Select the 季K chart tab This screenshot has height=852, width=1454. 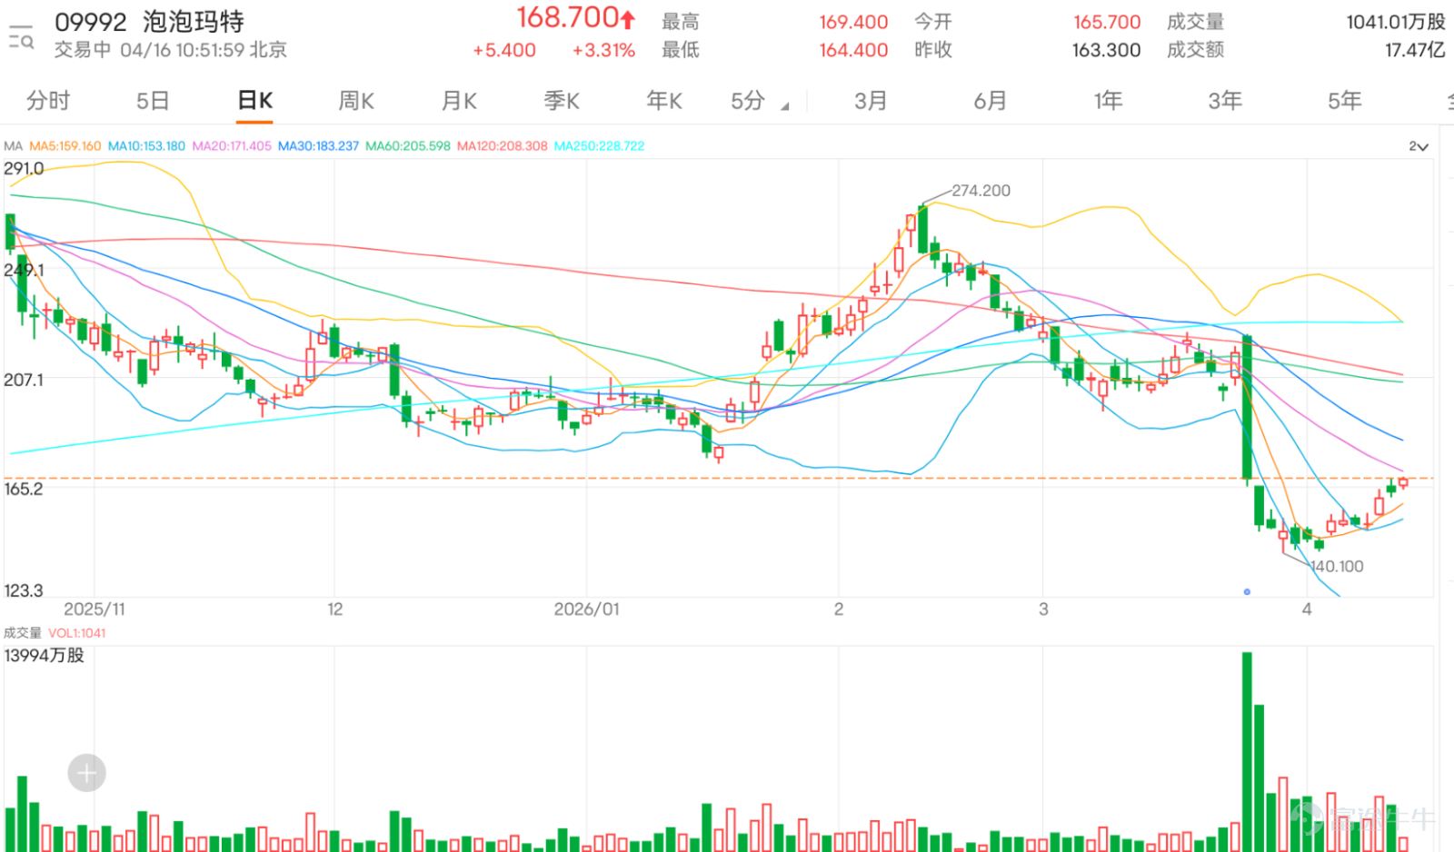(562, 101)
